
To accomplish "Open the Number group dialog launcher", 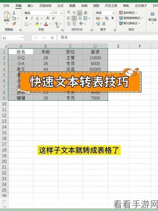I will tap(115, 30).
